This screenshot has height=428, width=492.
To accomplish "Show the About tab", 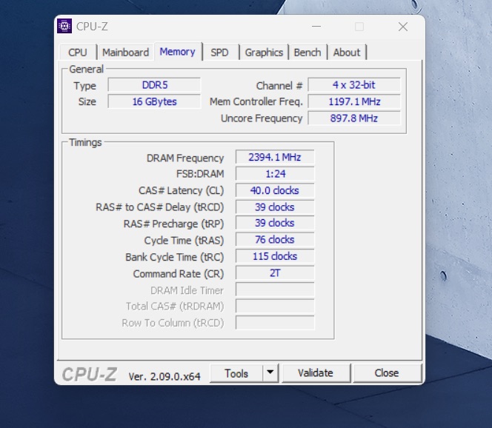I will pyautogui.click(x=347, y=53).
